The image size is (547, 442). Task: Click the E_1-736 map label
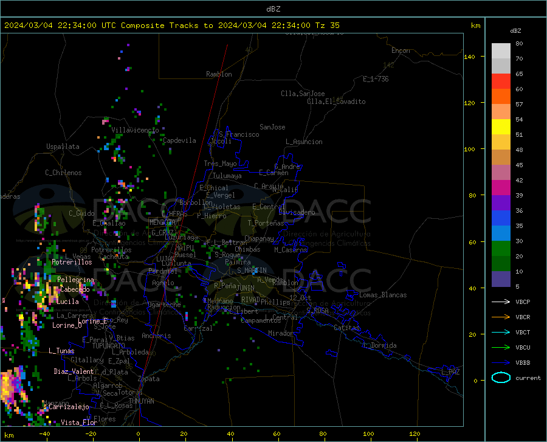coord(376,79)
